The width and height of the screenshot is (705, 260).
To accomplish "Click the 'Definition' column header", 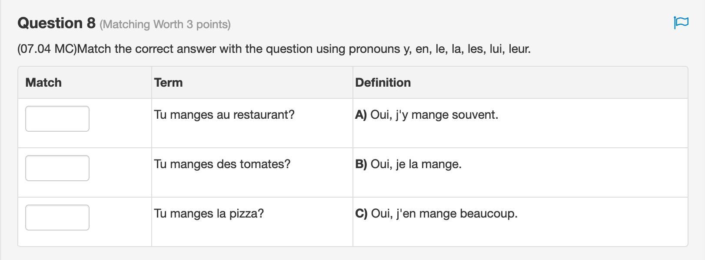I will coord(383,83).
